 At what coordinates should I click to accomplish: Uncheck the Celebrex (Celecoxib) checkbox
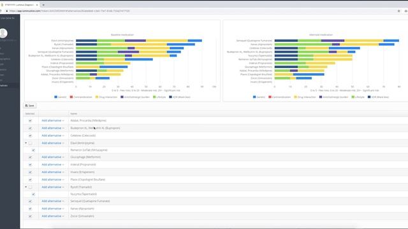coord(30,135)
